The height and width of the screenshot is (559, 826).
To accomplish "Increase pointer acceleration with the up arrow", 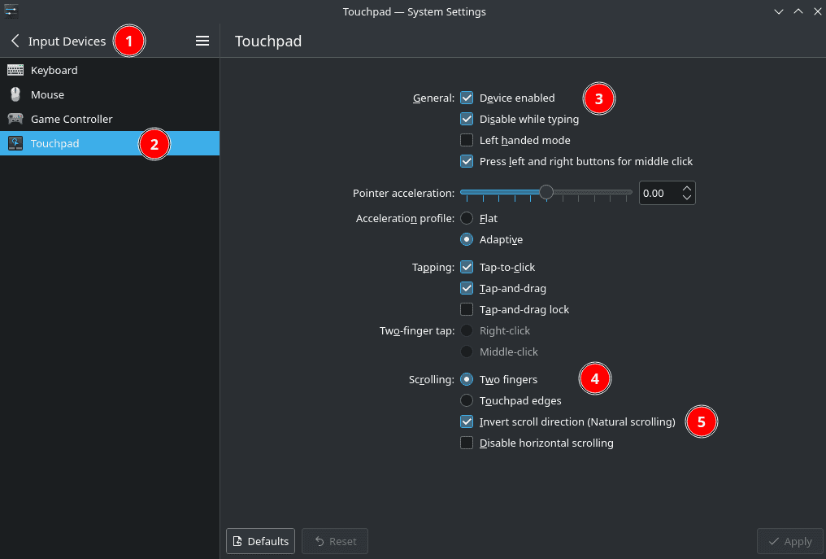I will 687,188.
